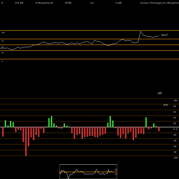Image resolution: width=179 pixels, height=179 pixels.
Task: Click the 'SI & MR' header text
Action: click(x=19, y=3)
